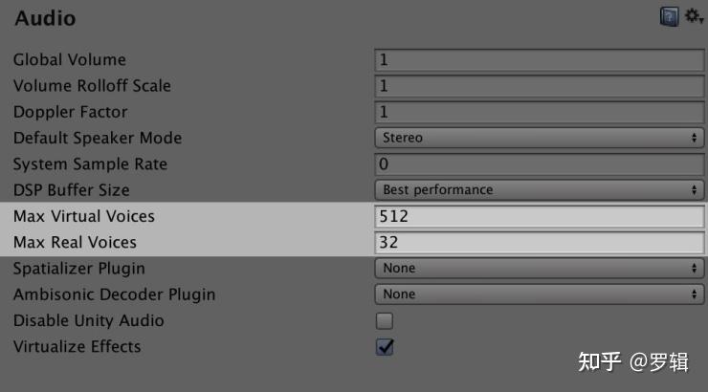The image size is (708, 392).
Task: Click the Virtualize Effects label text
Action: [77, 346]
